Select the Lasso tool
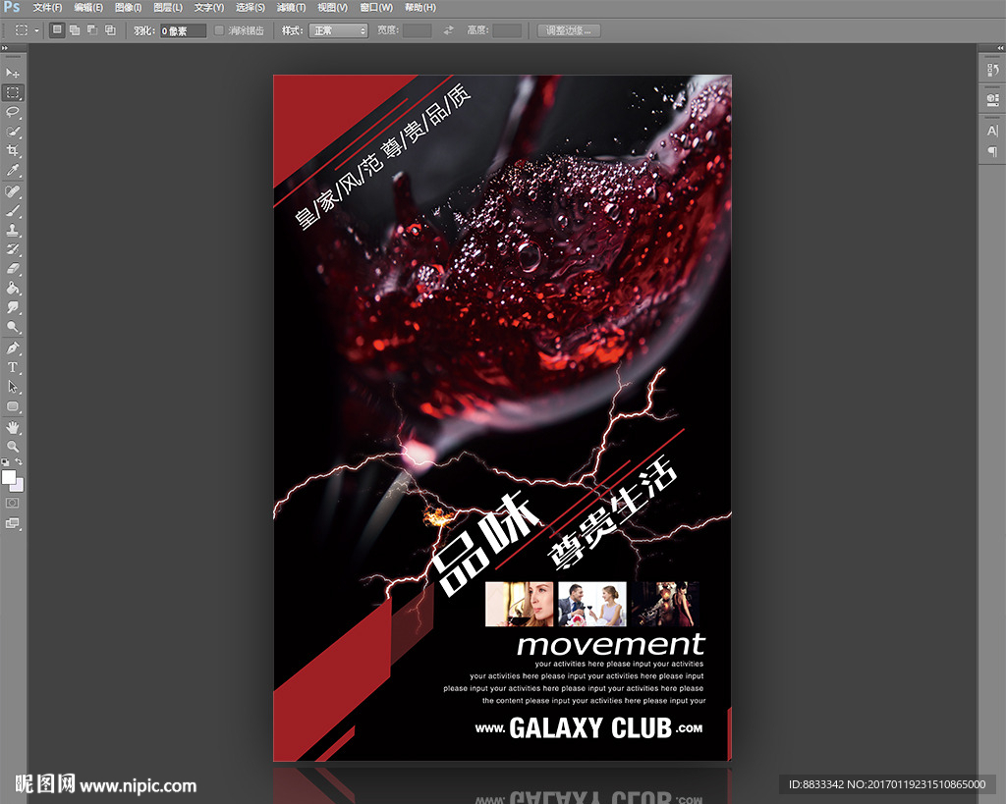This screenshot has height=804, width=1006. pyautogui.click(x=13, y=112)
